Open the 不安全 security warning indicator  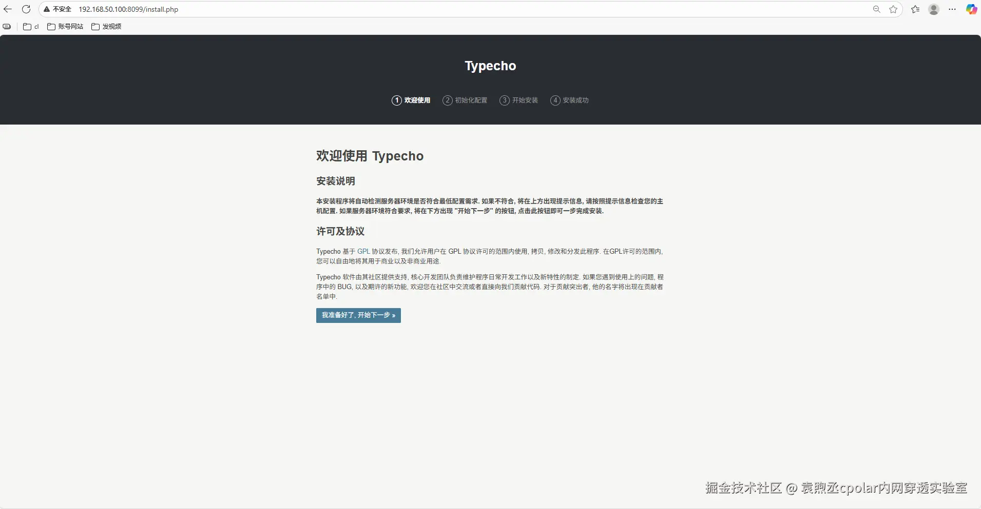57,9
